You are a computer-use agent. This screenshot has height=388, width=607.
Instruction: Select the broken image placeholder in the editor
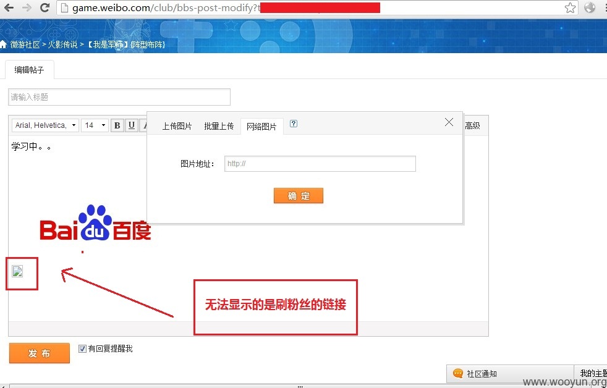point(17,272)
